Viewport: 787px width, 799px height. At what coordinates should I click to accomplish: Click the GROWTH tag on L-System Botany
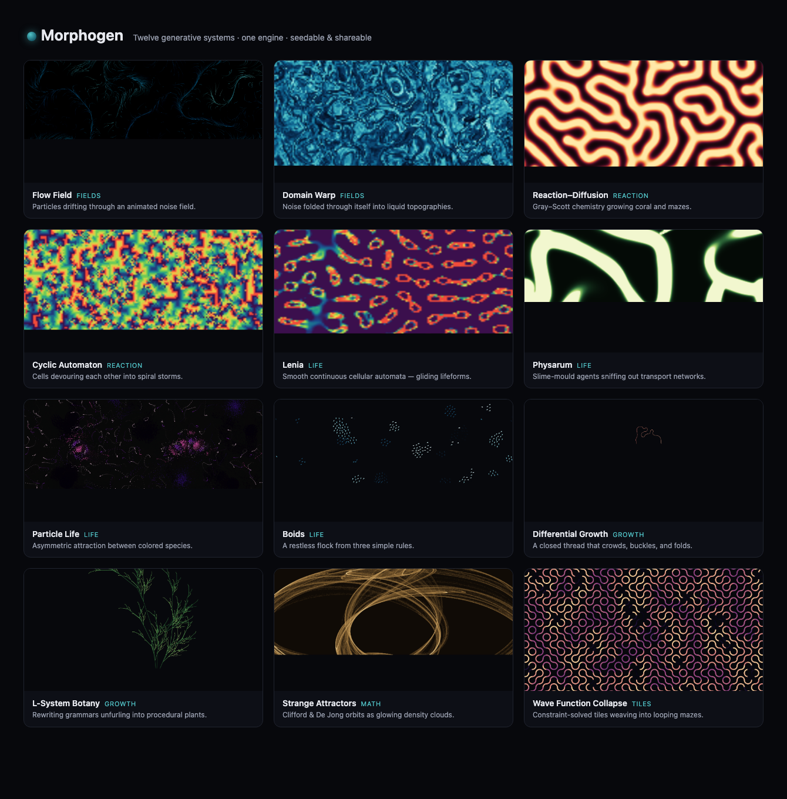[120, 704]
